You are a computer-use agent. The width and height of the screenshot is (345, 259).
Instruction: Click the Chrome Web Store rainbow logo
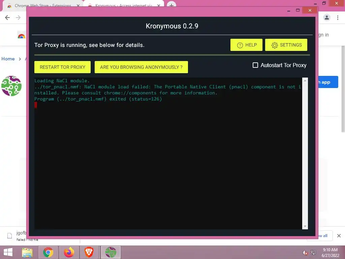21,36
